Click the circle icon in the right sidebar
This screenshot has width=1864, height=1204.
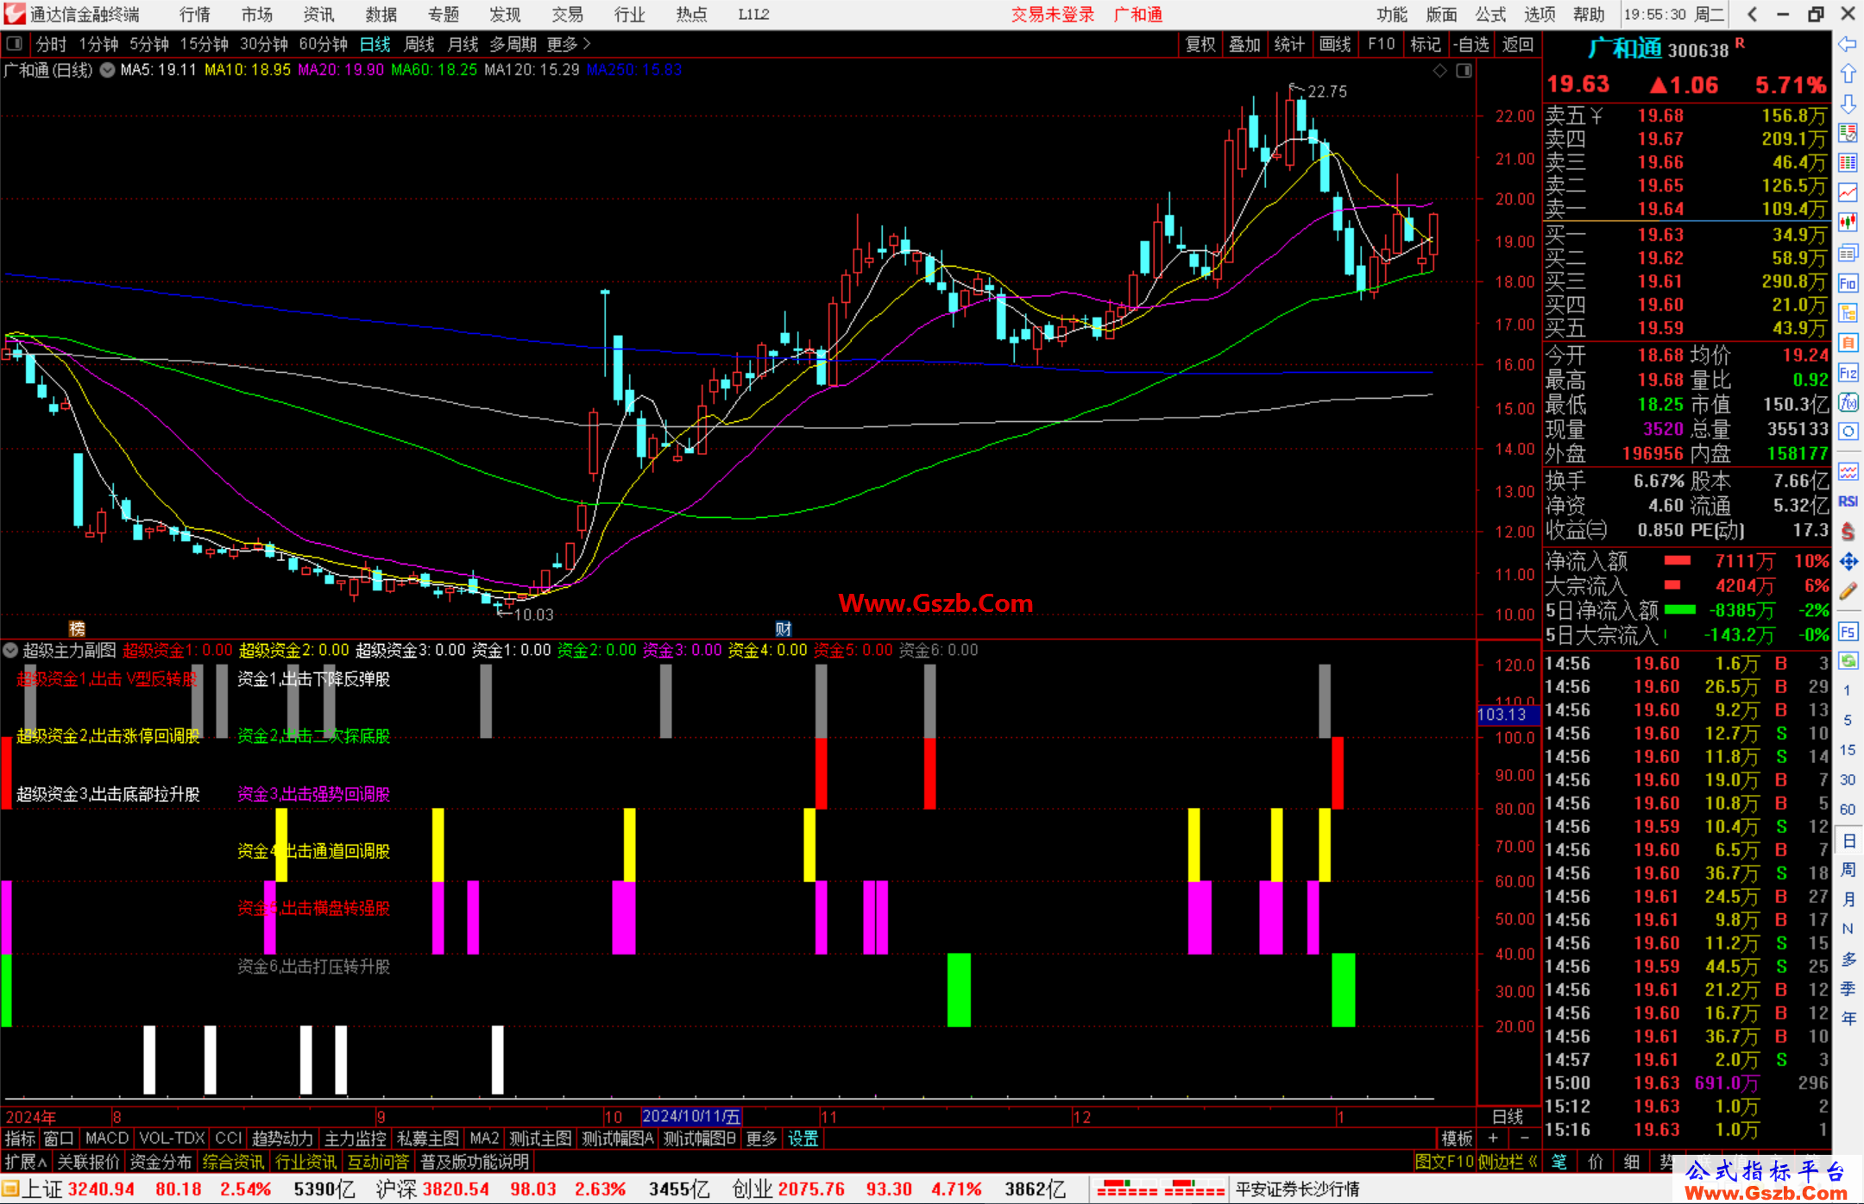pyautogui.click(x=1848, y=432)
